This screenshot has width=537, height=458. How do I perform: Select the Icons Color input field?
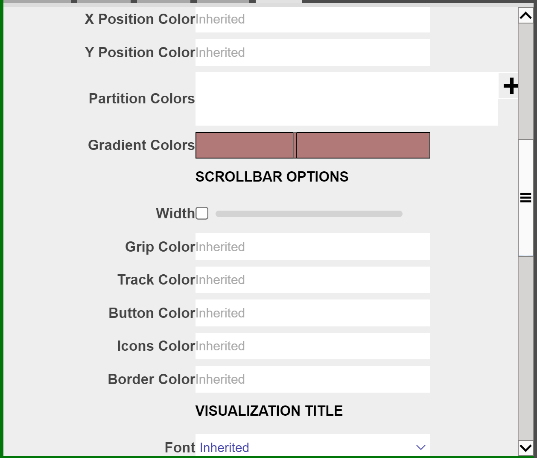(x=312, y=346)
